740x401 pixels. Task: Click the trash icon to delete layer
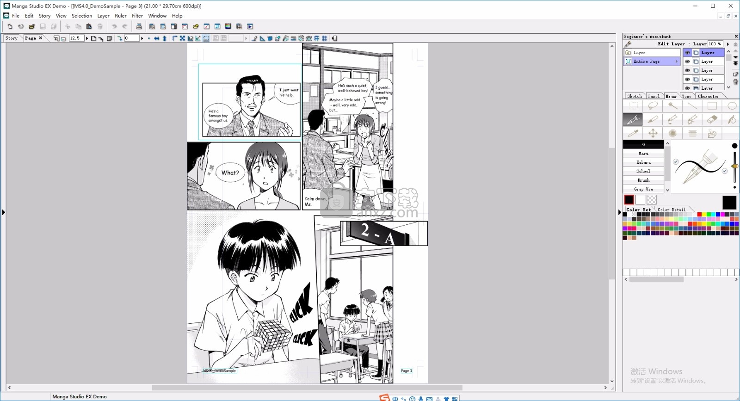coord(735,82)
